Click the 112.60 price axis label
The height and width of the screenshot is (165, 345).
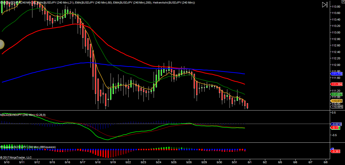(336, 45)
